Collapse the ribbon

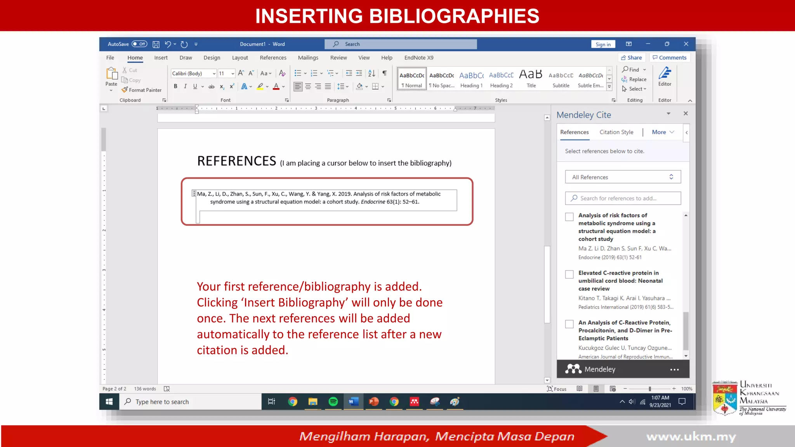pos(690,100)
